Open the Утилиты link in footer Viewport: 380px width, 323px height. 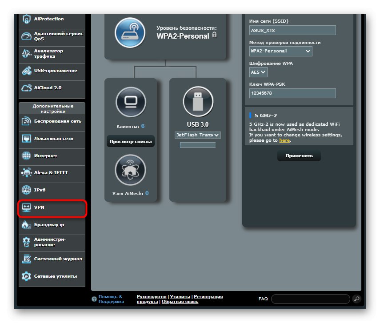point(180,297)
